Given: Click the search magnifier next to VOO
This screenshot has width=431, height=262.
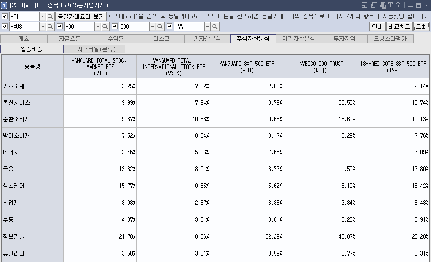Looking at the screenshot, I should [x=105, y=27].
